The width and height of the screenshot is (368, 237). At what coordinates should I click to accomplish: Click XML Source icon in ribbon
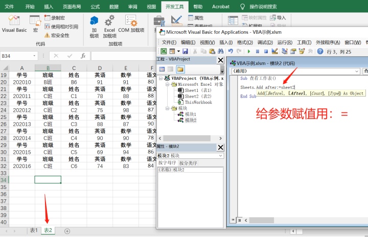(x=233, y=20)
